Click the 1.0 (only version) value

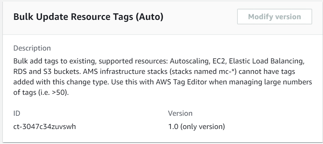pos(196,126)
